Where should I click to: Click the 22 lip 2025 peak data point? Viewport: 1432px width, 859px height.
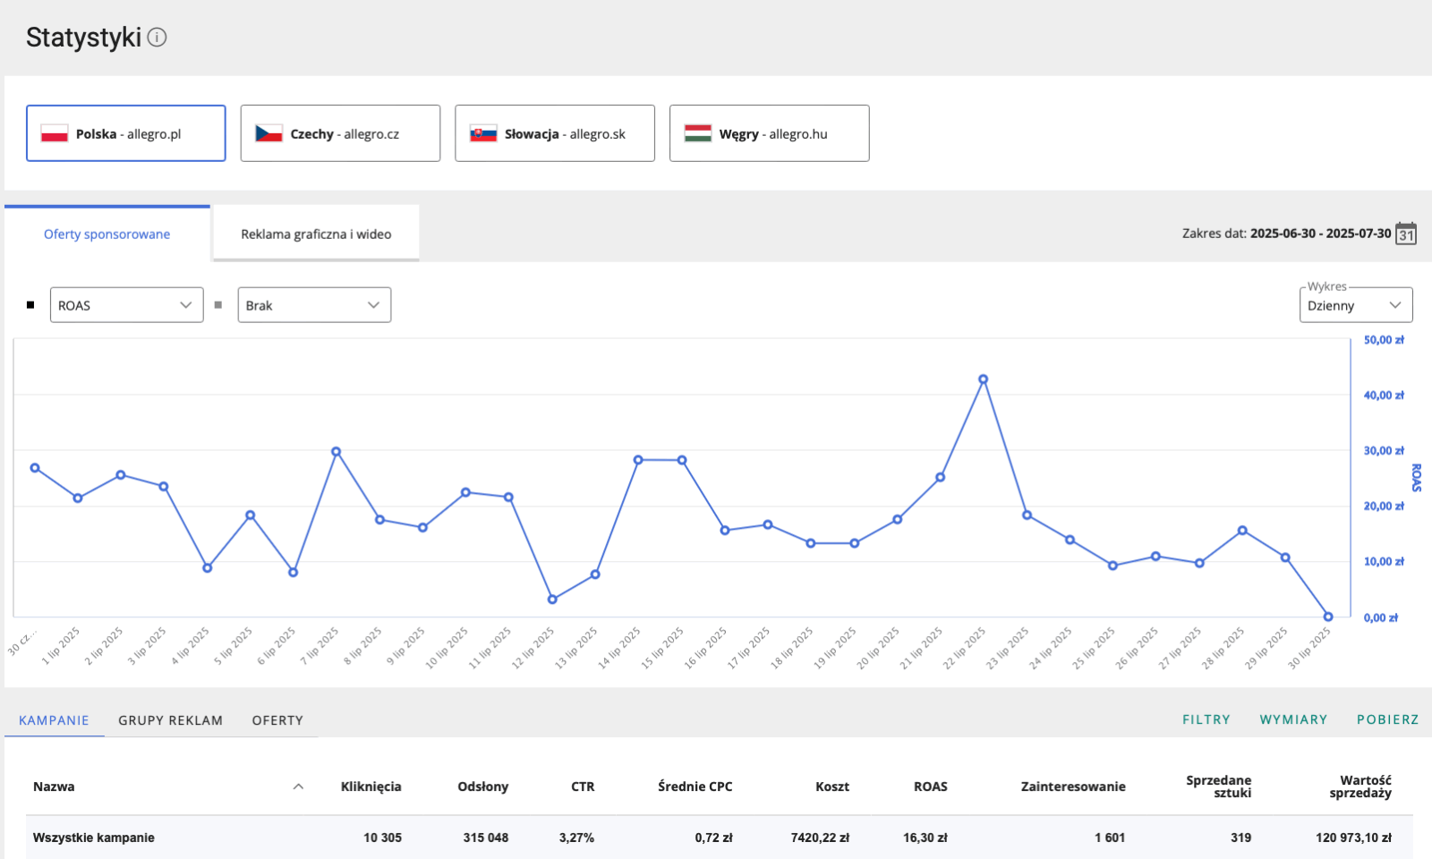[x=984, y=379]
